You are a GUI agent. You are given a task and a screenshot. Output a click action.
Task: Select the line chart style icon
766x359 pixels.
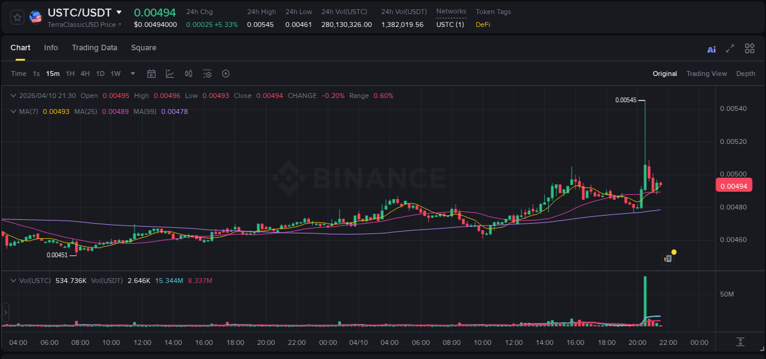click(x=170, y=74)
